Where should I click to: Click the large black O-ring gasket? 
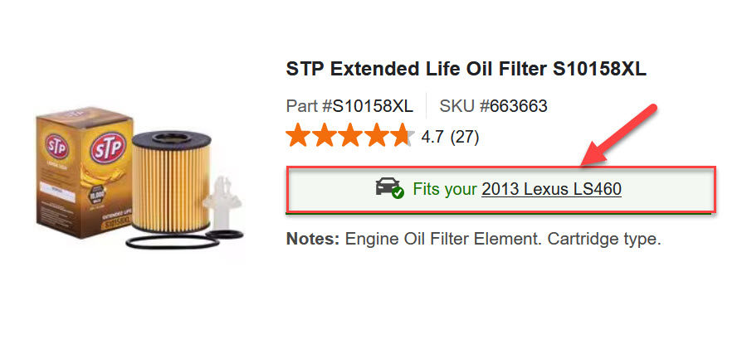click(x=172, y=242)
